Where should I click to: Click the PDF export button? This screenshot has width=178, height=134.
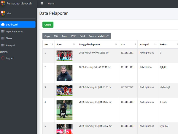pos(73,36)
